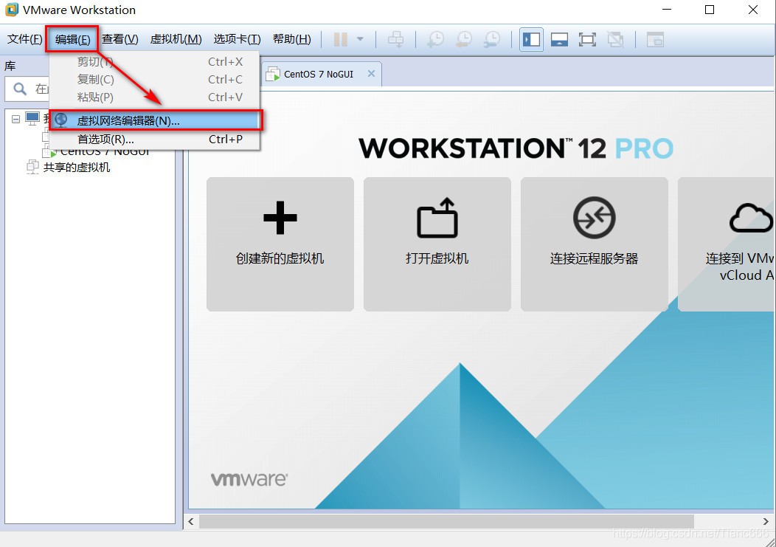This screenshot has height=547, width=776.
Task: Click the 打开虚拟机 tile
Action: click(x=437, y=244)
